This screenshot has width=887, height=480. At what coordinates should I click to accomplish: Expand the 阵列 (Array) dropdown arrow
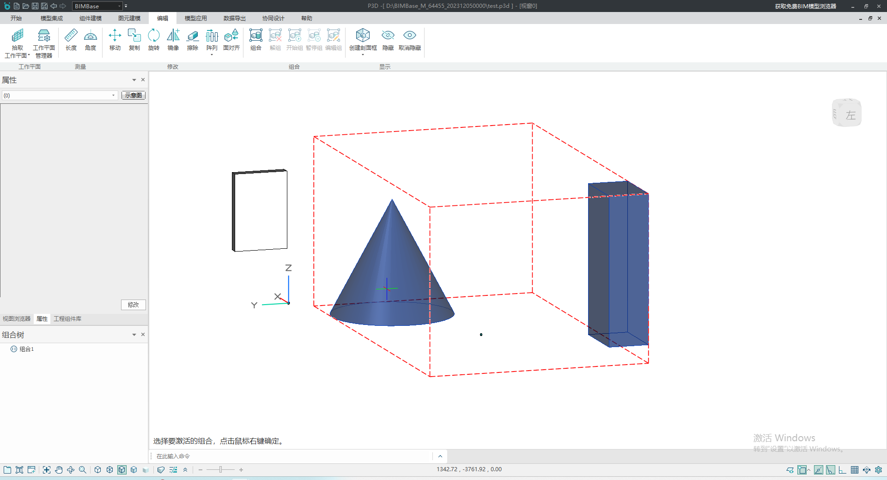pos(212,55)
